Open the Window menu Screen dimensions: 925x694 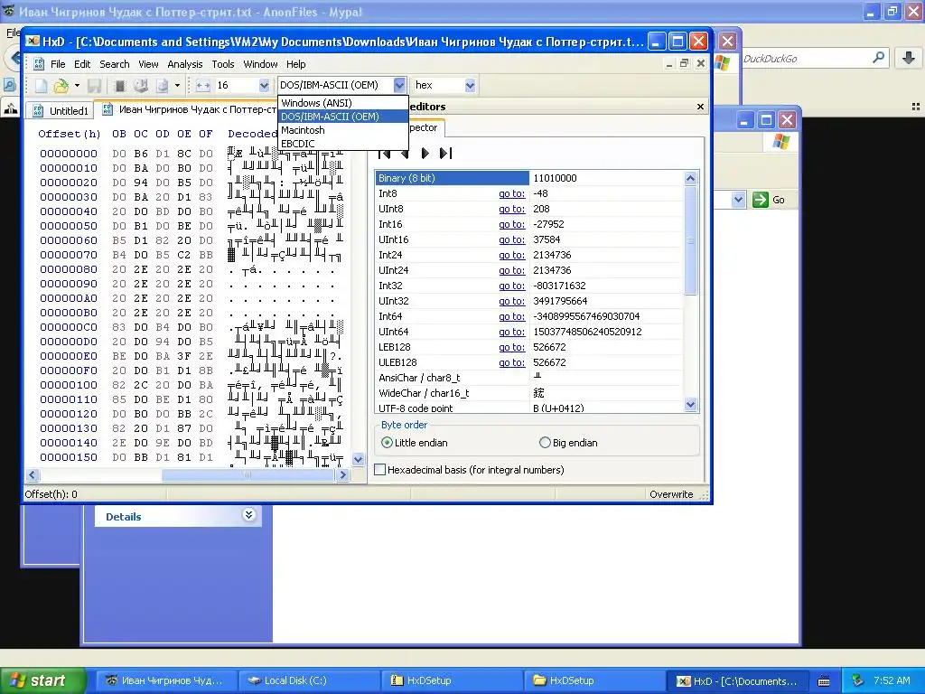point(260,64)
